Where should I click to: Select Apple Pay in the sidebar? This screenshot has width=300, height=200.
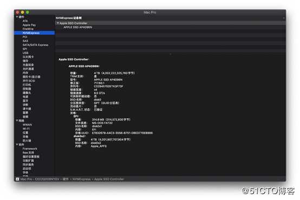pos(29,25)
